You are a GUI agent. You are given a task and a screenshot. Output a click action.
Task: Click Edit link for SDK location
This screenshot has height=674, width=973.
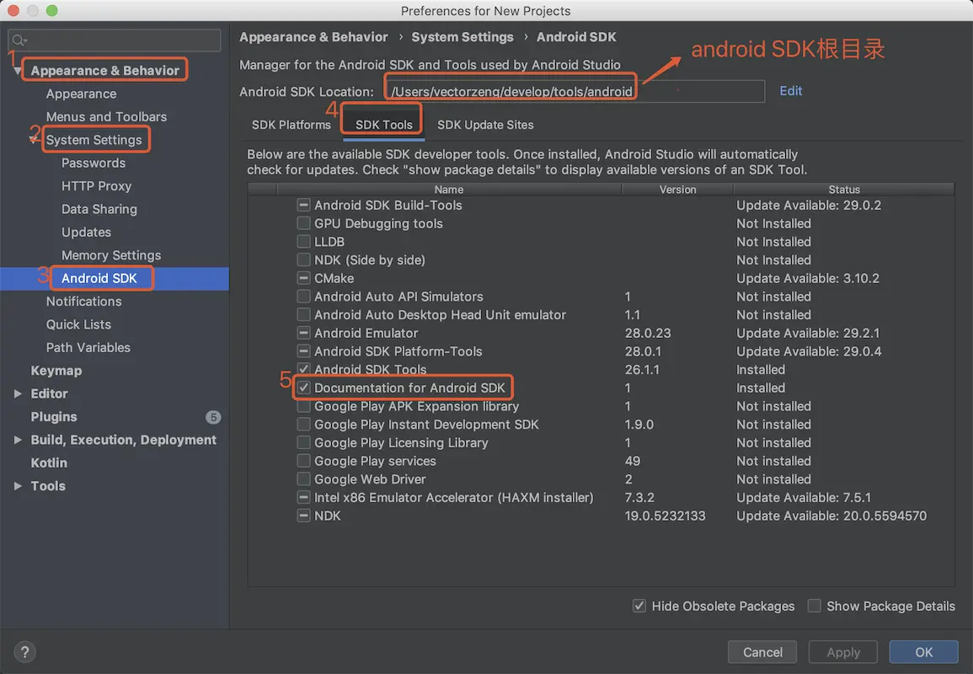pyautogui.click(x=791, y=91)
